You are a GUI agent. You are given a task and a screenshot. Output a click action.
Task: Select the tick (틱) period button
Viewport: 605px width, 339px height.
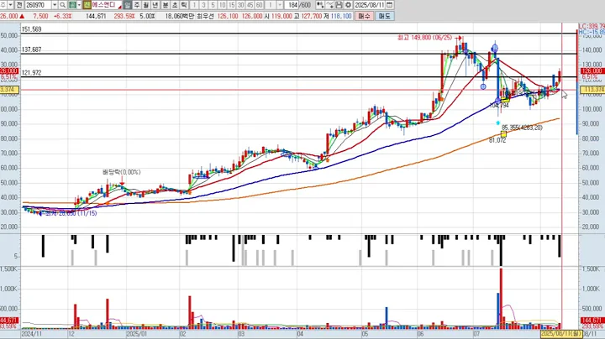[184, 5]
